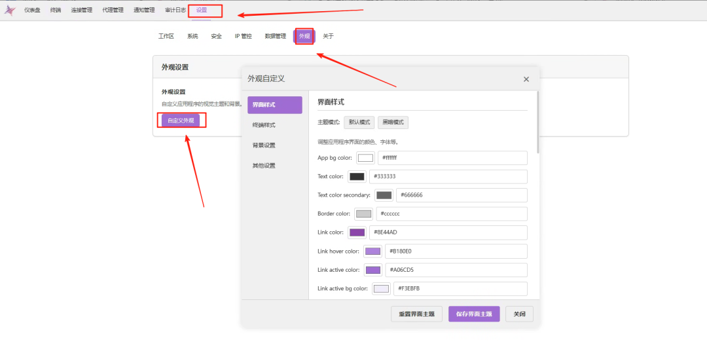The width and height of the screenshot is (707, 357).
Task: Open the 设置 menu item
Action: click(202, 10)
